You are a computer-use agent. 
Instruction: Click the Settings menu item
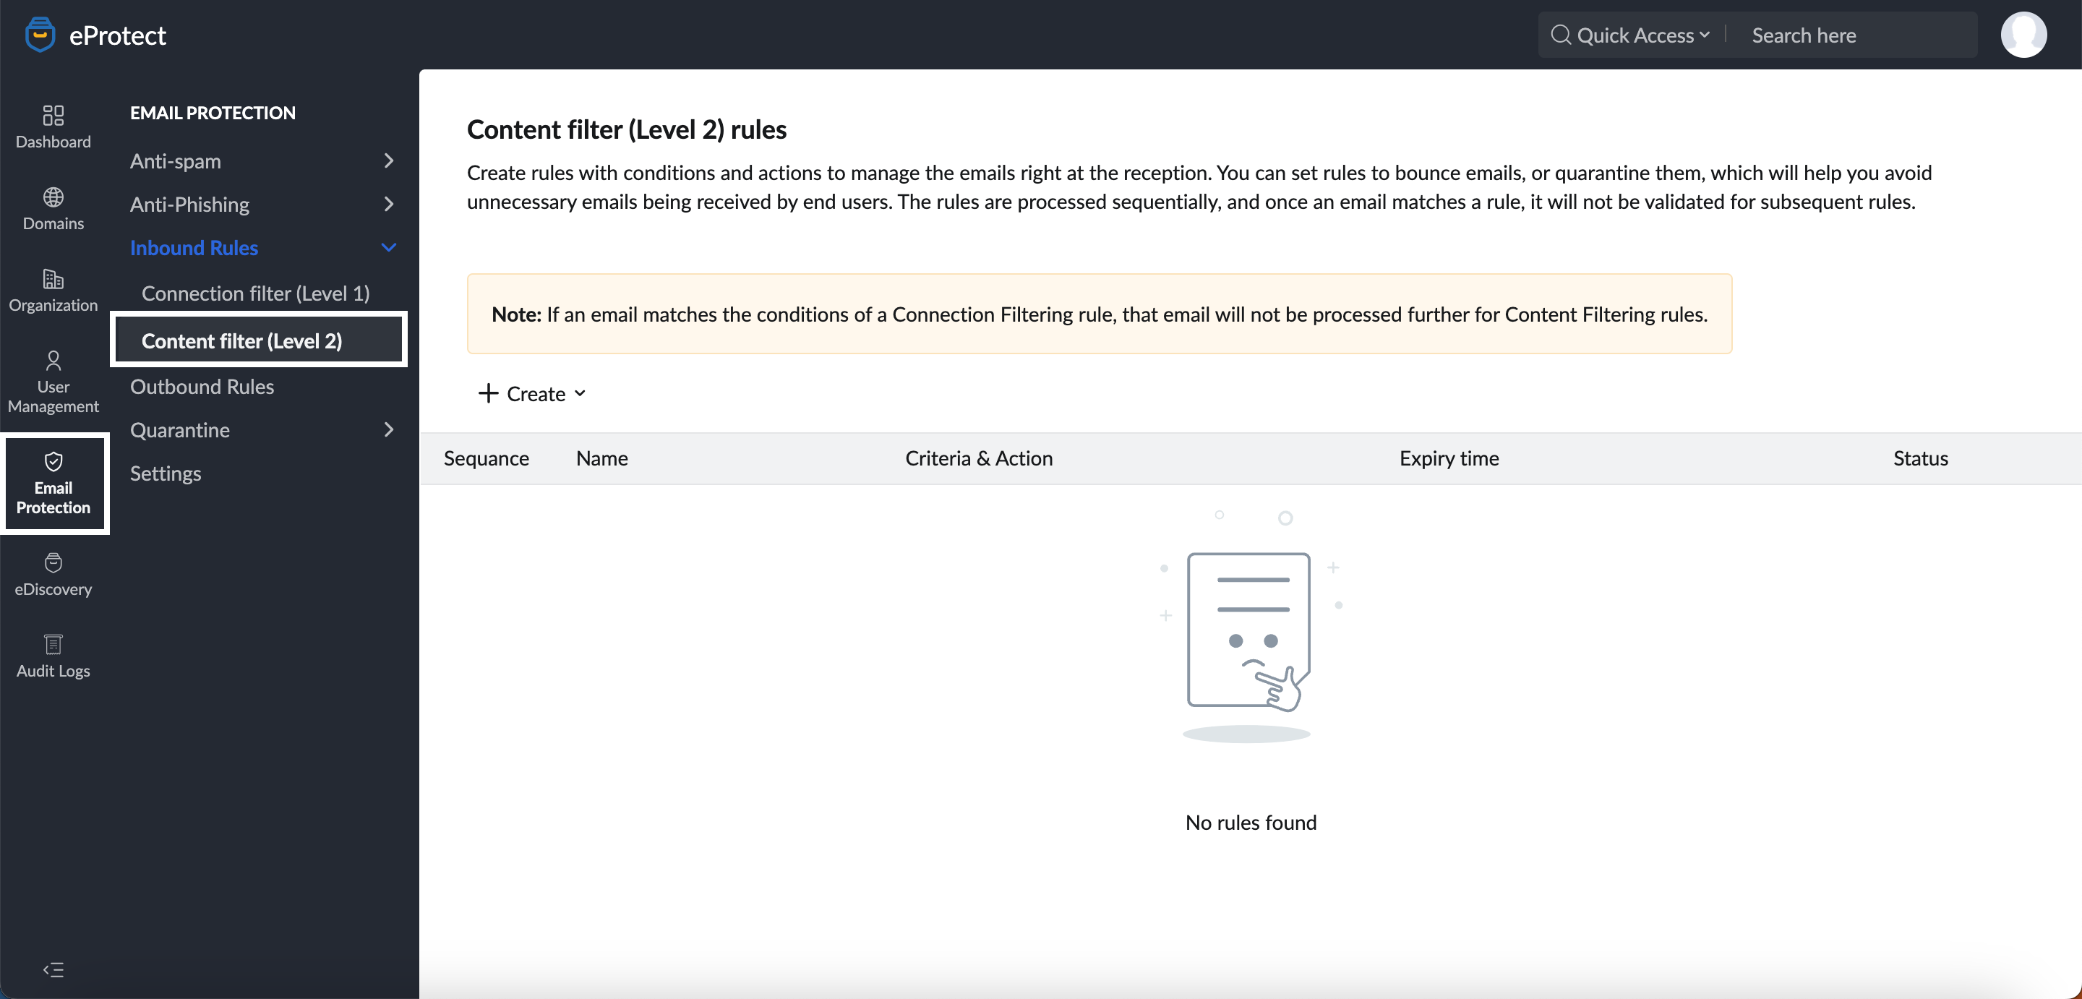[x=165, y=471]
